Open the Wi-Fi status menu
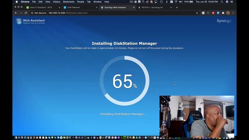 [x=176, y=2]
